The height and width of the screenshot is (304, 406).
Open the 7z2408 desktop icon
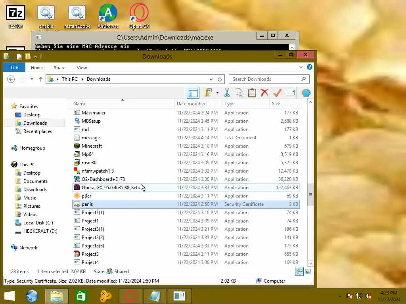click(x=15, y=17)
